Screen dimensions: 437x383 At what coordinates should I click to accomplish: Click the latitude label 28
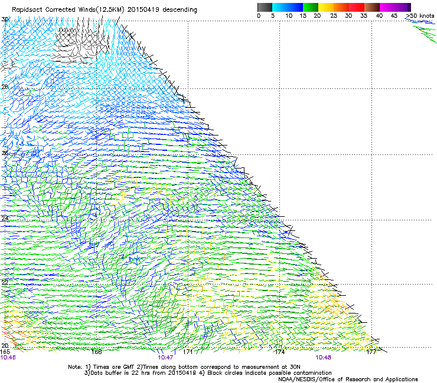[5, 87]
